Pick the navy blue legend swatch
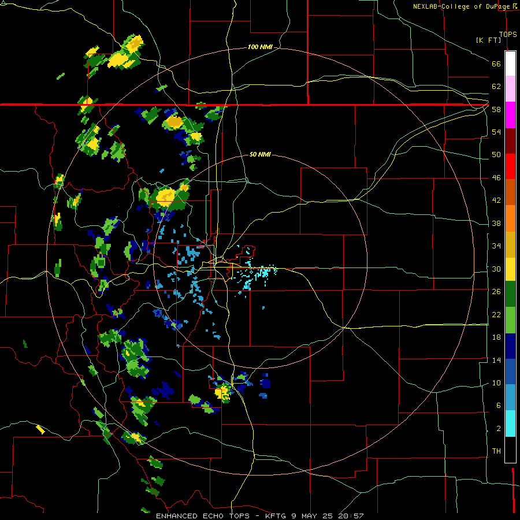 coord(510,346)
